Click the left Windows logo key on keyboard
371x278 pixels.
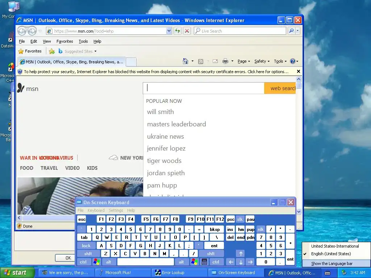(96, 262)
